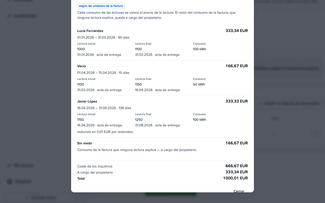Click the 50 kWh consumption value
Viewport: 325px width, 203px height.
pos(199,84)
